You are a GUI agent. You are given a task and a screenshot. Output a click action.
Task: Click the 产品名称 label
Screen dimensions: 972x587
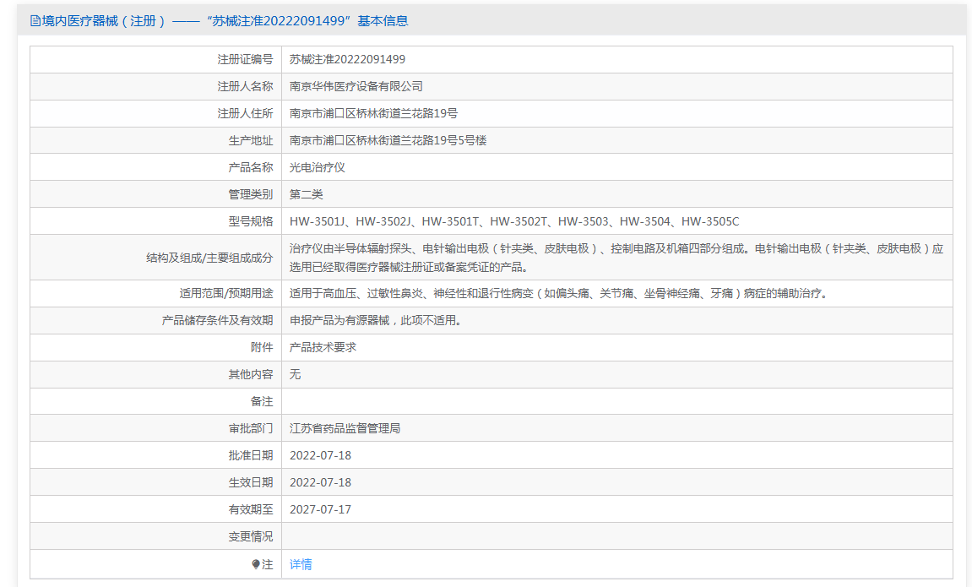click(251, 167)
